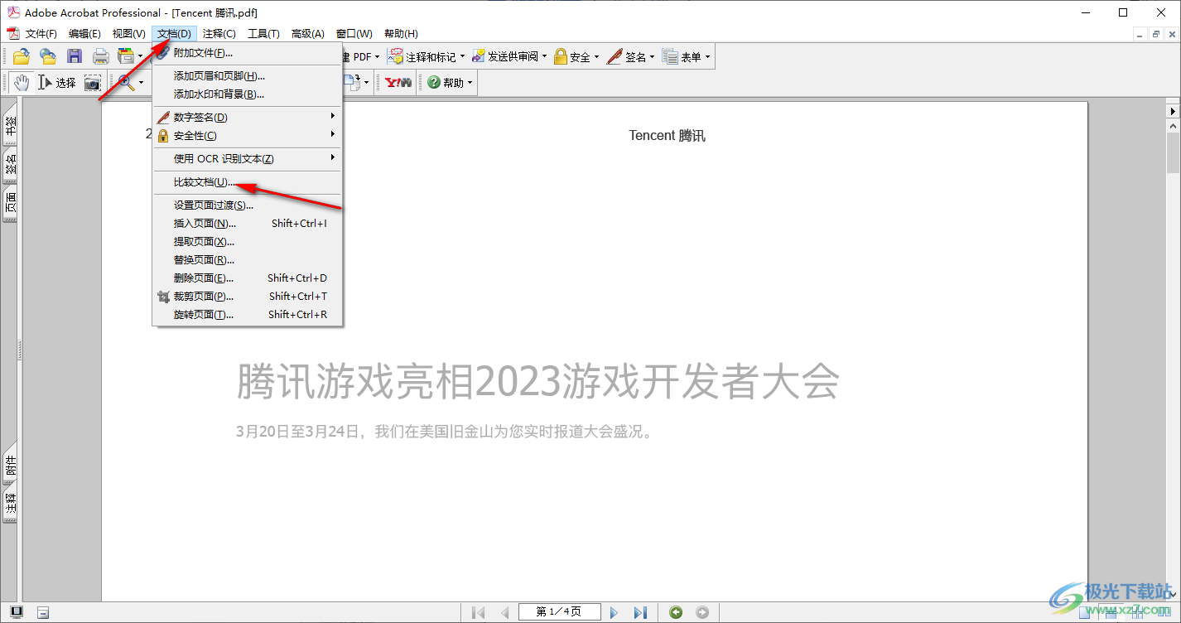Expand Forms dropdown arrow
1181x623 pixels.
pos(707,57)
